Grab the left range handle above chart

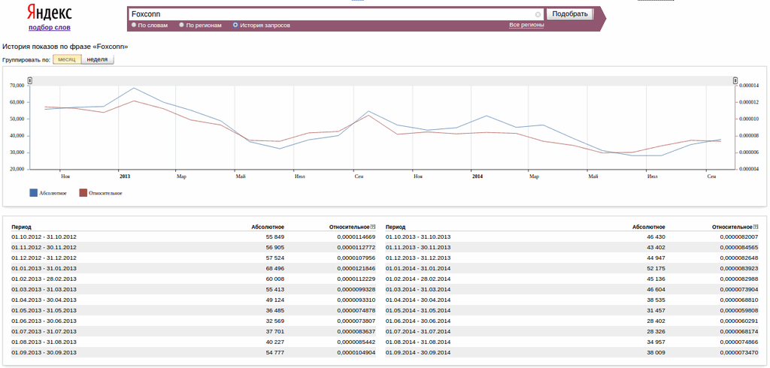coord(30,80)
